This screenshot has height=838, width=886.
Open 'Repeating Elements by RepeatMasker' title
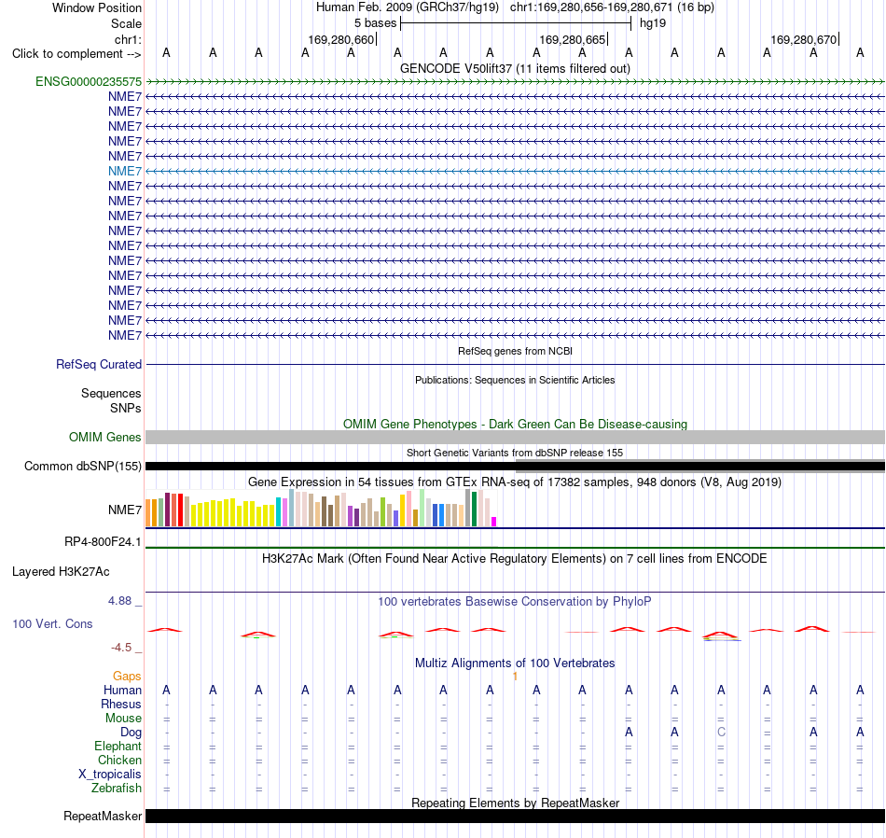point(515,803)
